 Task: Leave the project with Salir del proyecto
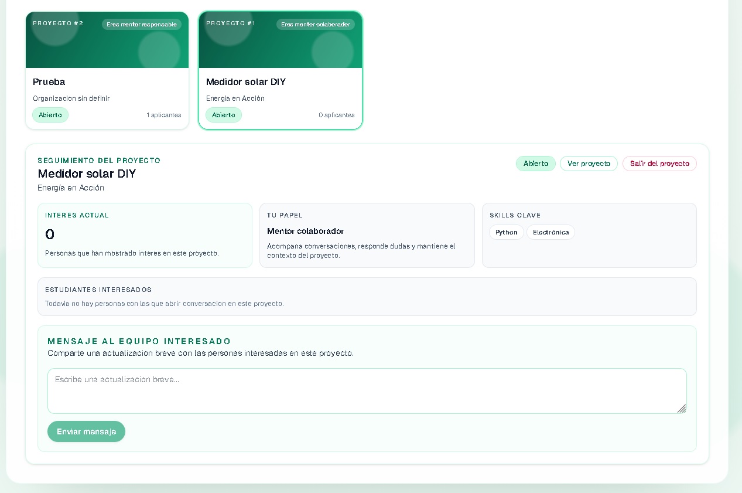pyautogui.click(x=659, y=164)
